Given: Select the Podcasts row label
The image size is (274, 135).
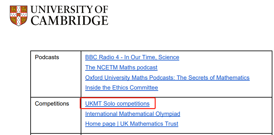Looking at the screenshot, I should tap(47, 57).
